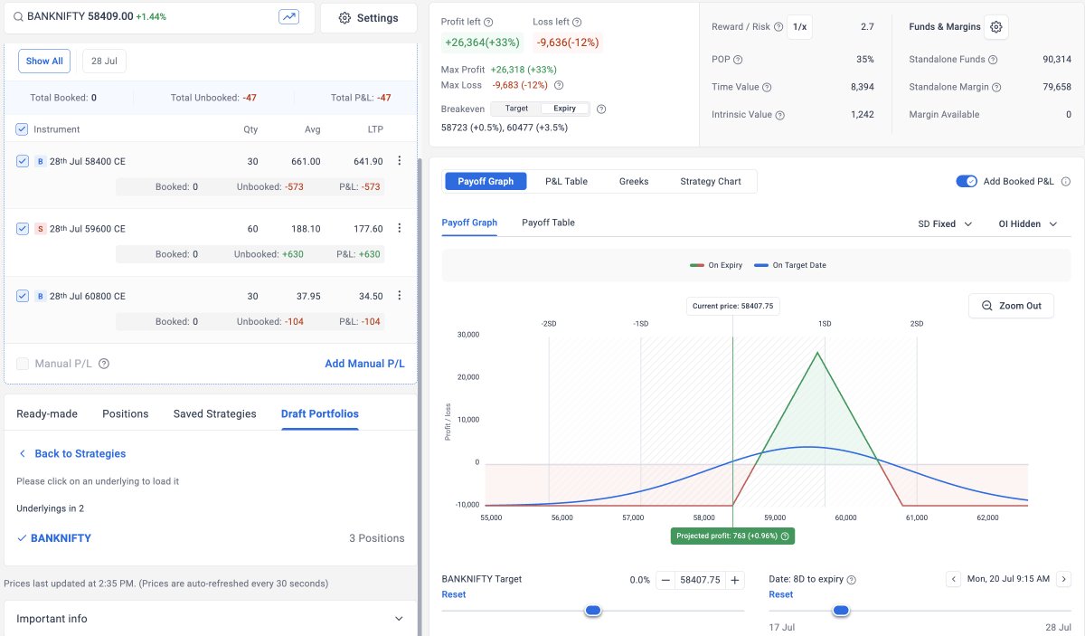The height and width of the screenshot is (636, 1085).
Task: Click the Projected profit info icon
Action: tap(786, 536)
